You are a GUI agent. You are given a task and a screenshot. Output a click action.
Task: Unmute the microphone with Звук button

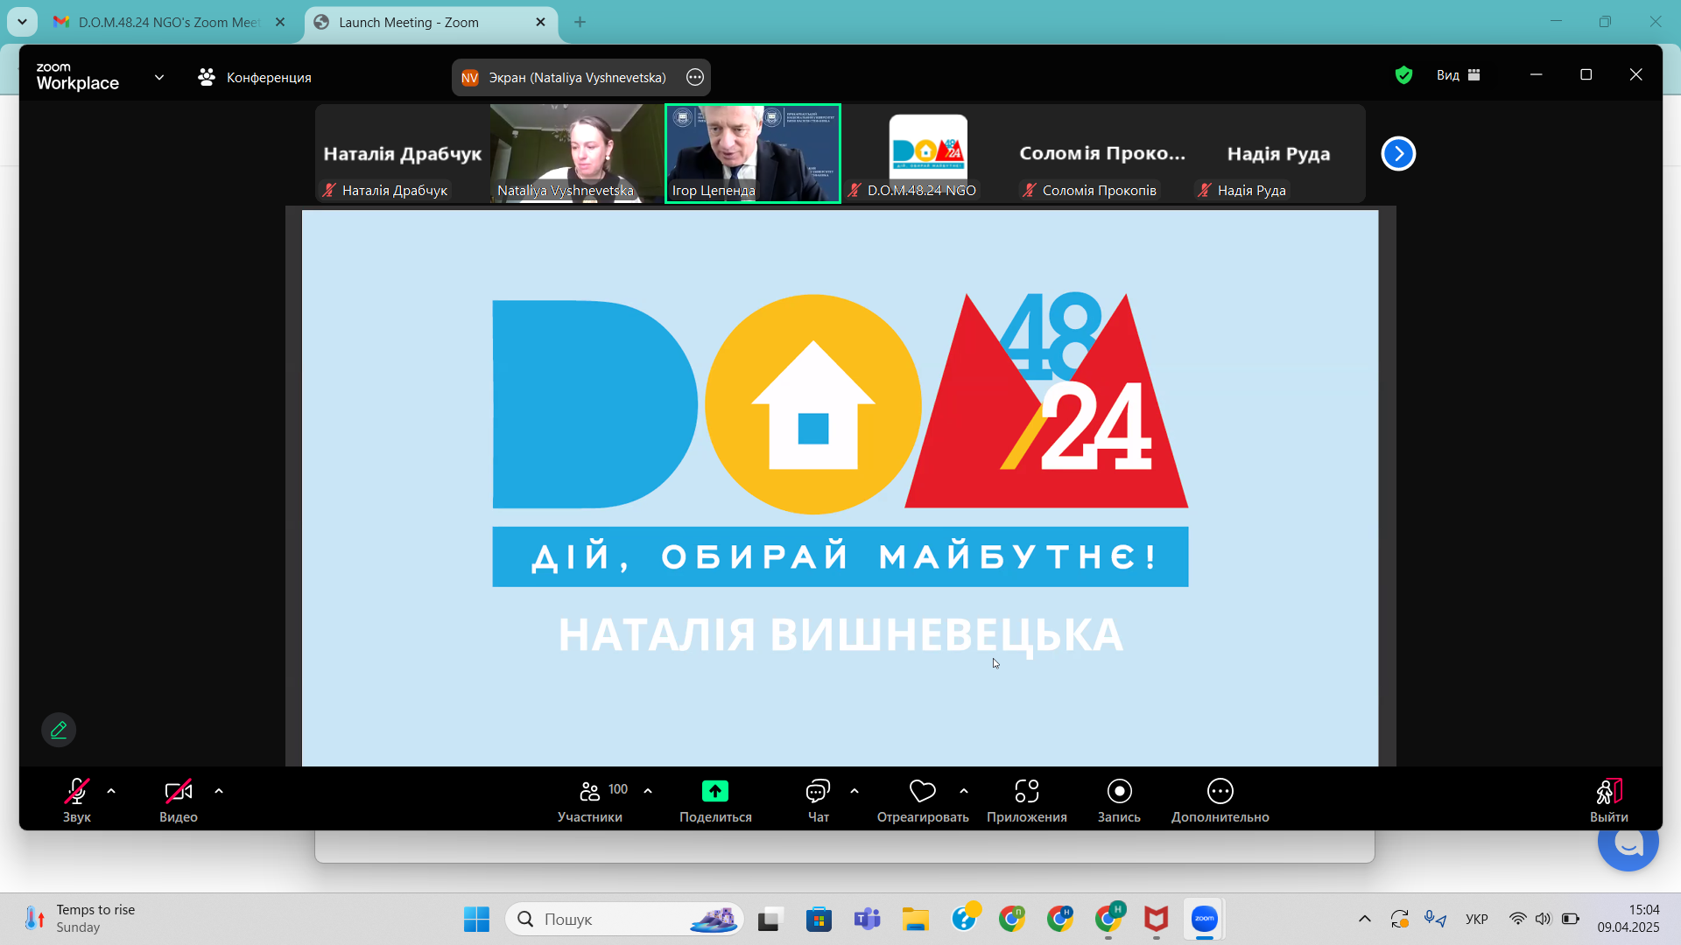point(77,792)
